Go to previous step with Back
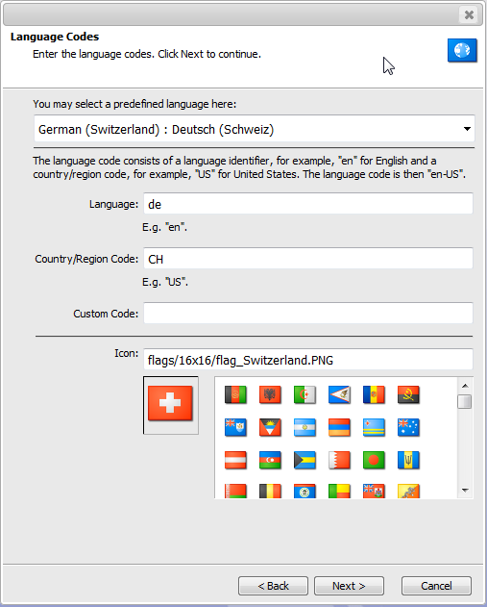This screenshot has width=487, height=607. [273, 586]
